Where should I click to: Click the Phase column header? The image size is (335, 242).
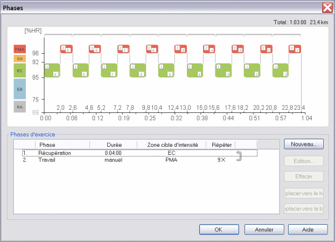62,145
